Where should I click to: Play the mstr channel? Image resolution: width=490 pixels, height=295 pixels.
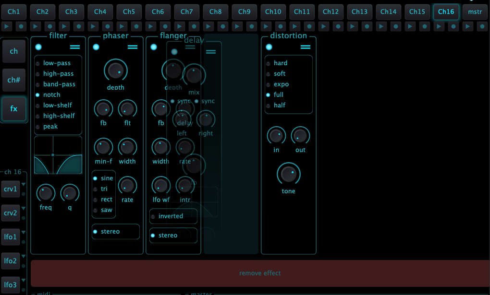tap(467, 26)
